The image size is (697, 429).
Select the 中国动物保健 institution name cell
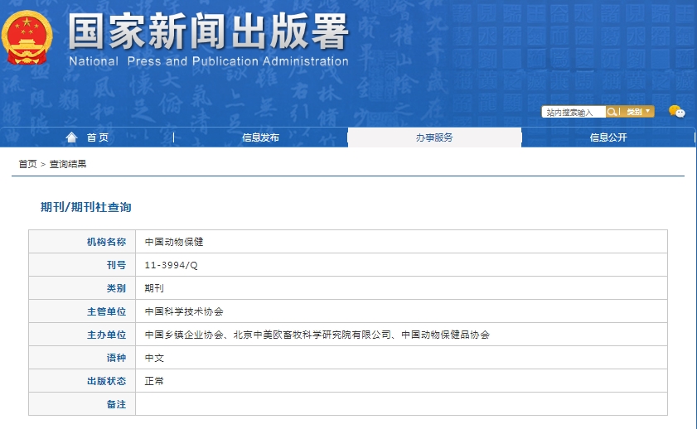pos(174,242)
